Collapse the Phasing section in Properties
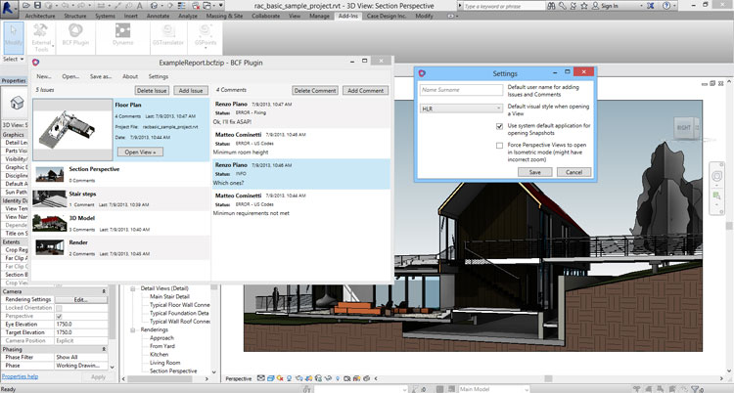 point(104,349)
